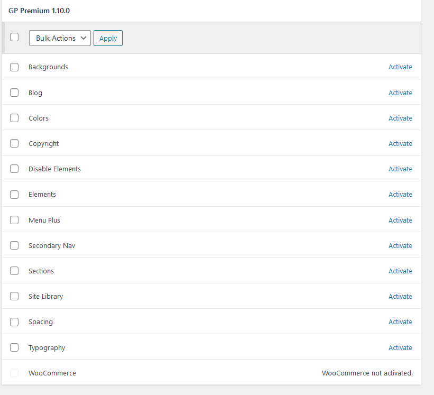Check the Colors module checkbox
The height and width of the screenshot is (395, 434).
(x=14, y=118)
